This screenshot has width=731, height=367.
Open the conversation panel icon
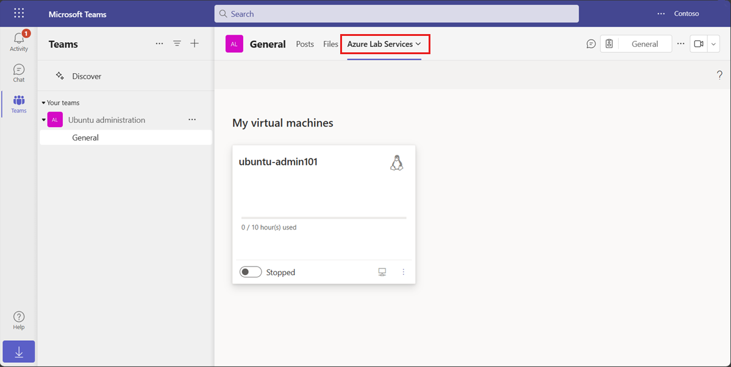click(x=590, y=43)
